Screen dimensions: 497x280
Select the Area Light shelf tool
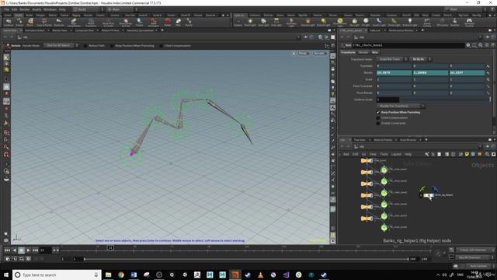click(276, 23)
